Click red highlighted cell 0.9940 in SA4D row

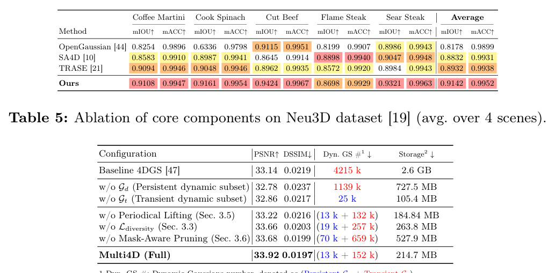358,57
